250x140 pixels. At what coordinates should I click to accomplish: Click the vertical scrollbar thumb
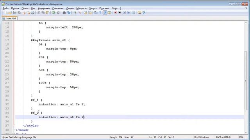[246, 80]
